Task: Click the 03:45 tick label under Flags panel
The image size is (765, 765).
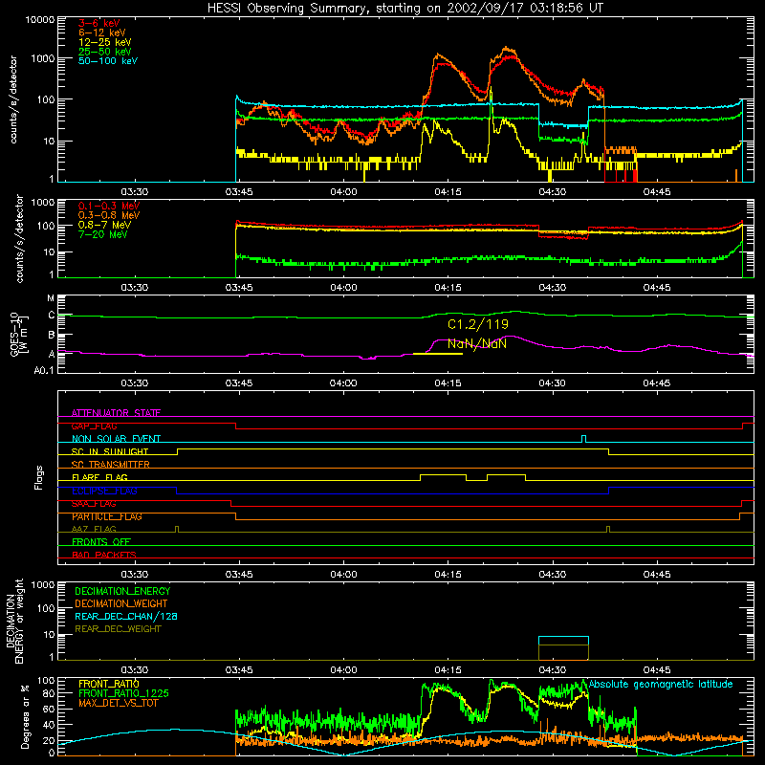Action: (239, 575)
